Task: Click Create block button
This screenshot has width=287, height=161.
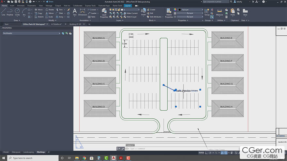Action: pyautogui.click(x=151, y=10)
